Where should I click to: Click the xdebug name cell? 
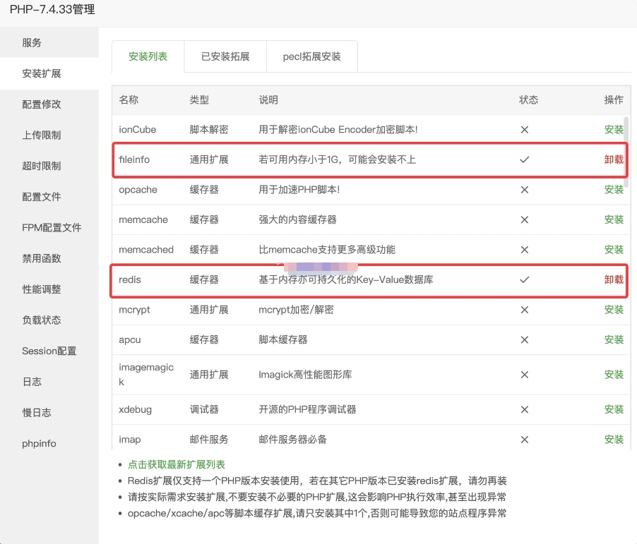(x=135, y=410)
